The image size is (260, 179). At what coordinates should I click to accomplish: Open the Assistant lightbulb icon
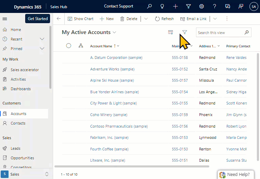(162, 6)
